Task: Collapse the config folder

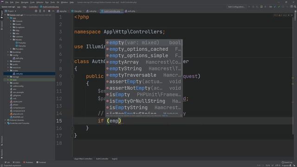Action: 8,55
